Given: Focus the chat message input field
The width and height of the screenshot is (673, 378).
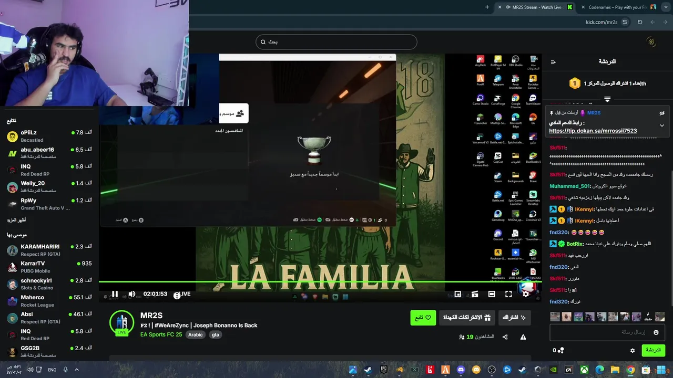Looking at the screenshot, I should coord(607,332).
